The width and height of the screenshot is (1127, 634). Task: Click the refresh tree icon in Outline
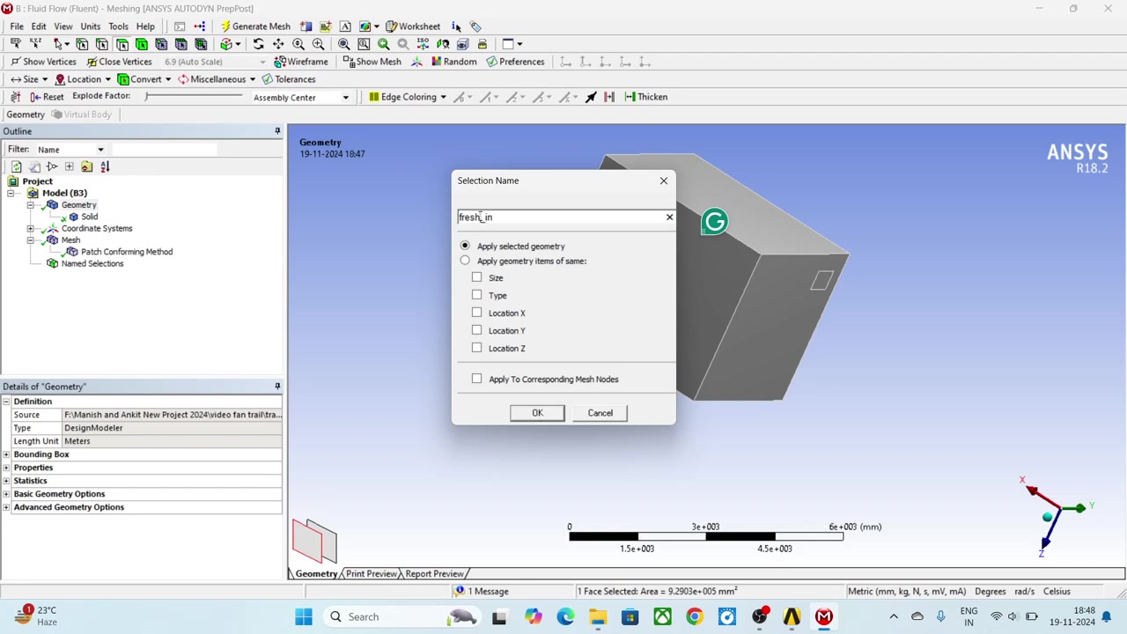16,166
